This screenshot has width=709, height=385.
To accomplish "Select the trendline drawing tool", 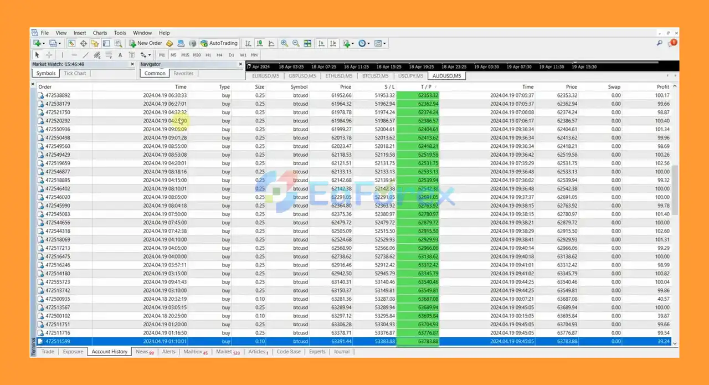I will [x=85, y=55].
